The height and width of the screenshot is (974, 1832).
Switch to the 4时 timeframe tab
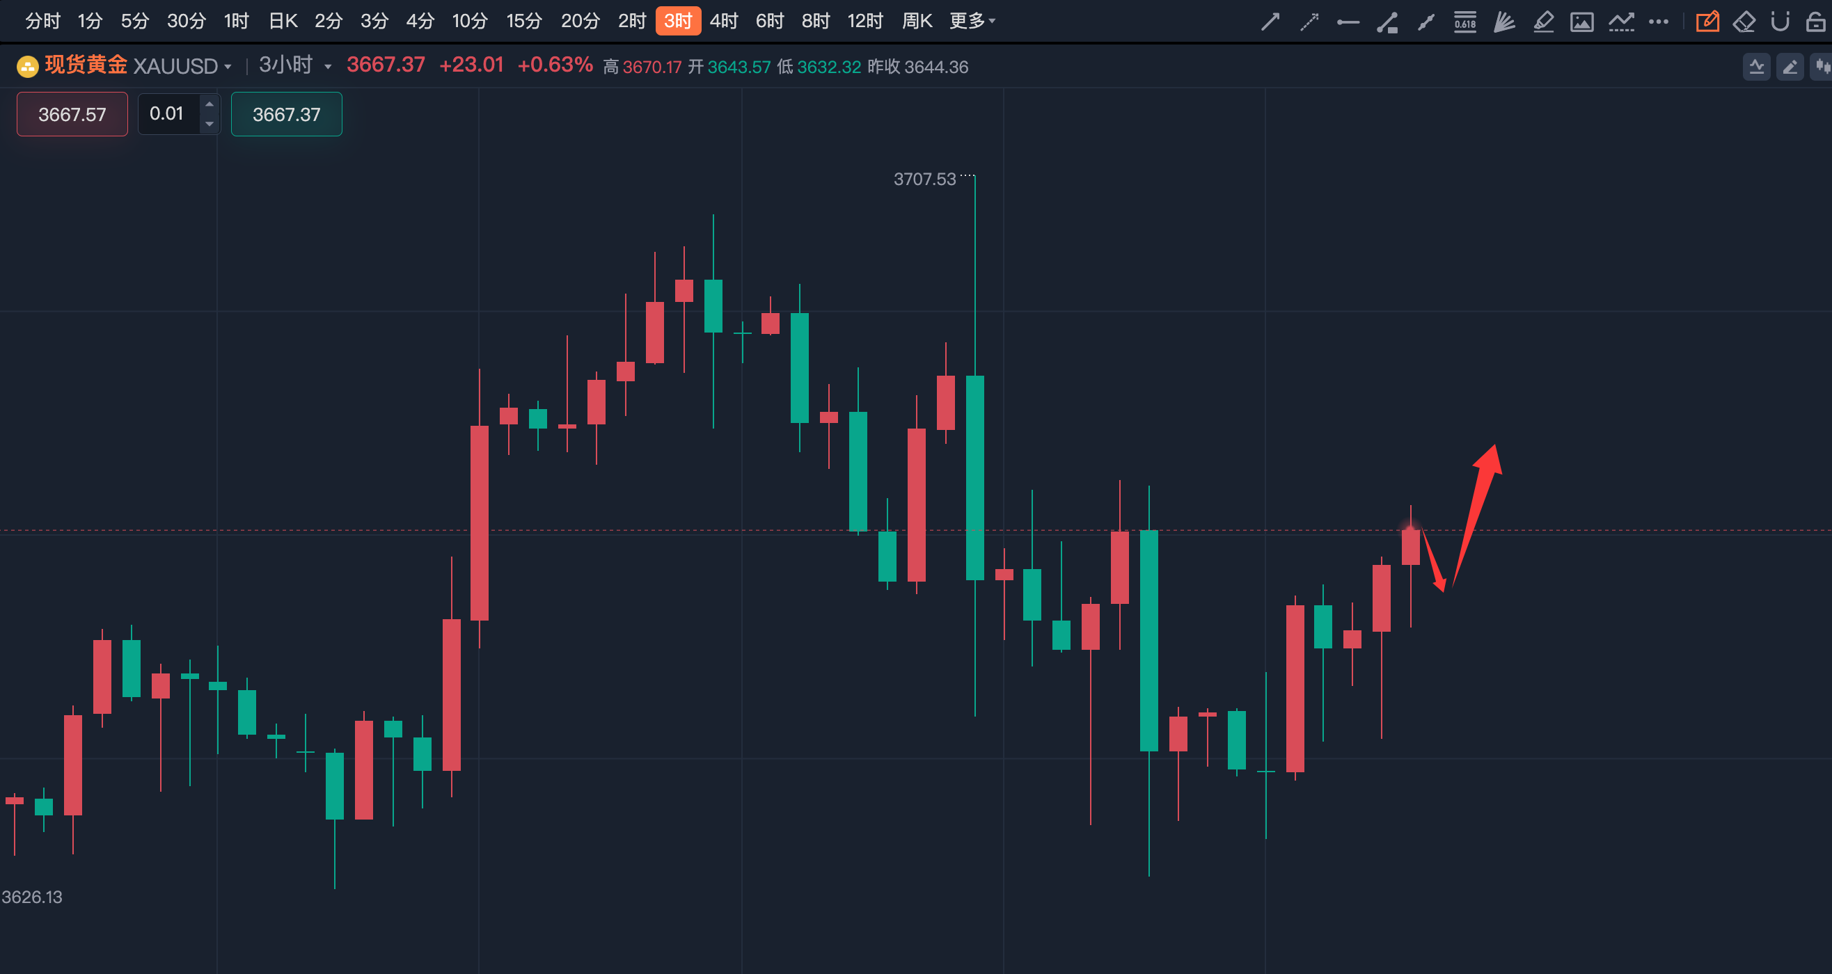724,22
